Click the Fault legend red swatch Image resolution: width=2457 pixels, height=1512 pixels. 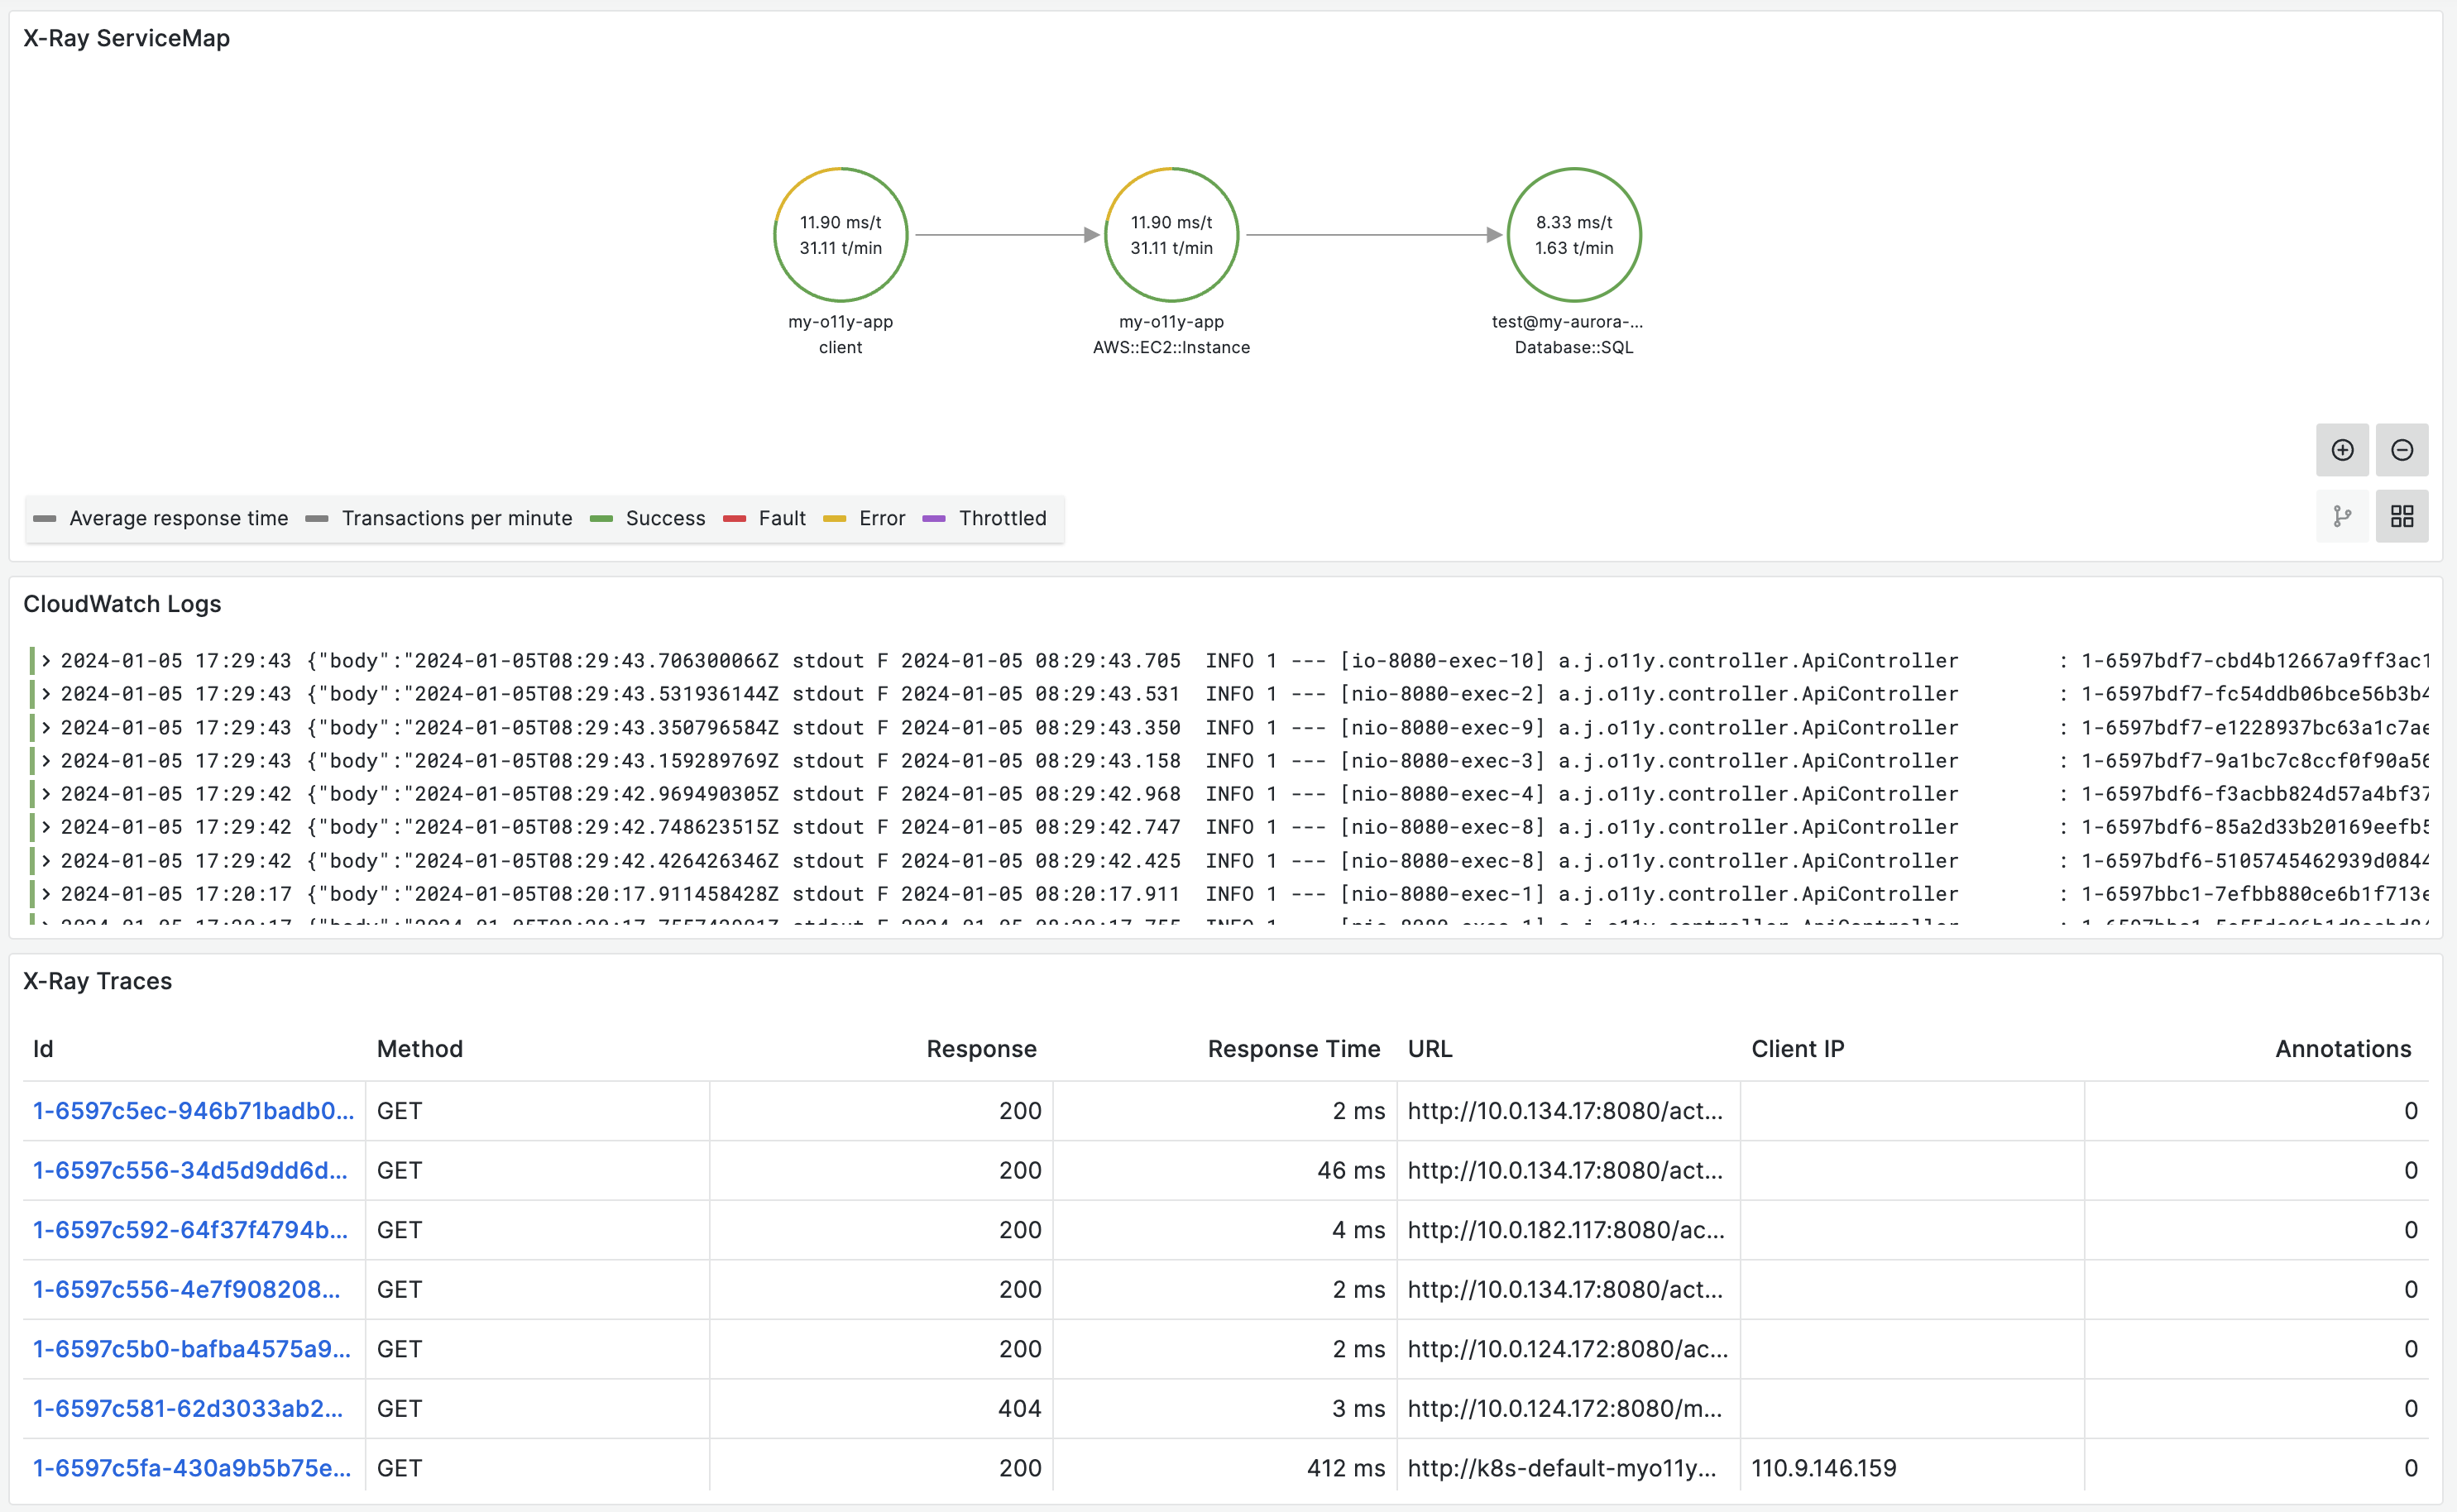[734, 518]
